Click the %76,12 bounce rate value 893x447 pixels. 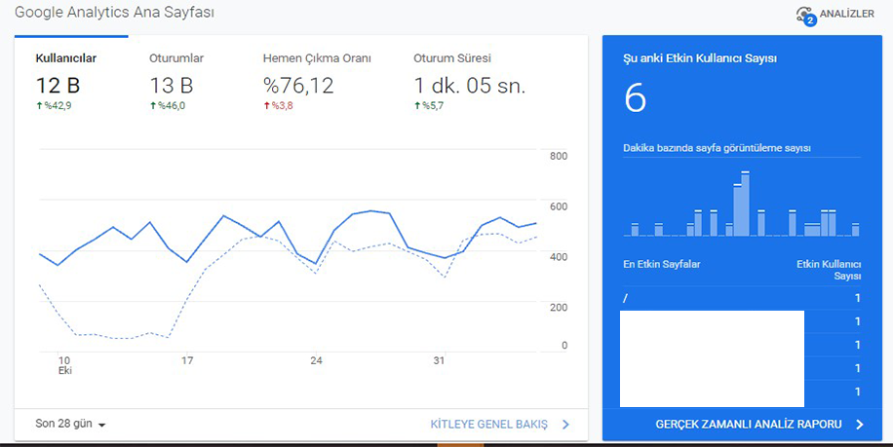(298, 86)
